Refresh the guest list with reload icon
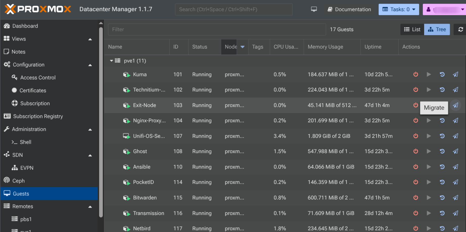The image size is (466, 232). [x=460, y=29]
